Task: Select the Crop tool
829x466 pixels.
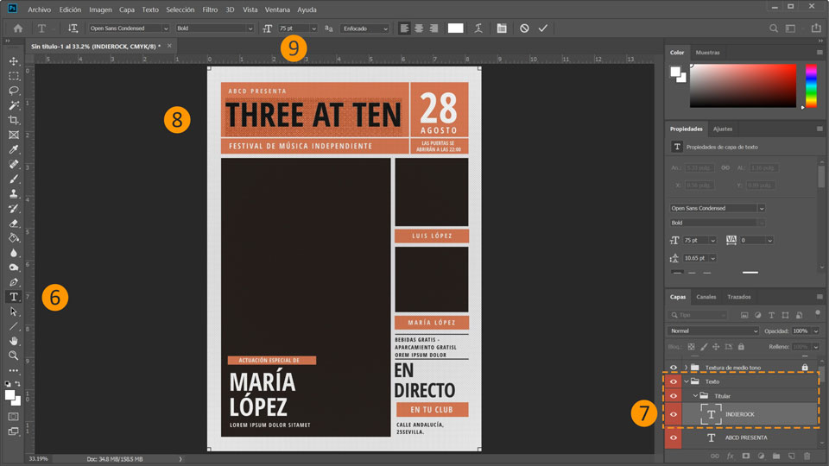Action: click(14, 120)
